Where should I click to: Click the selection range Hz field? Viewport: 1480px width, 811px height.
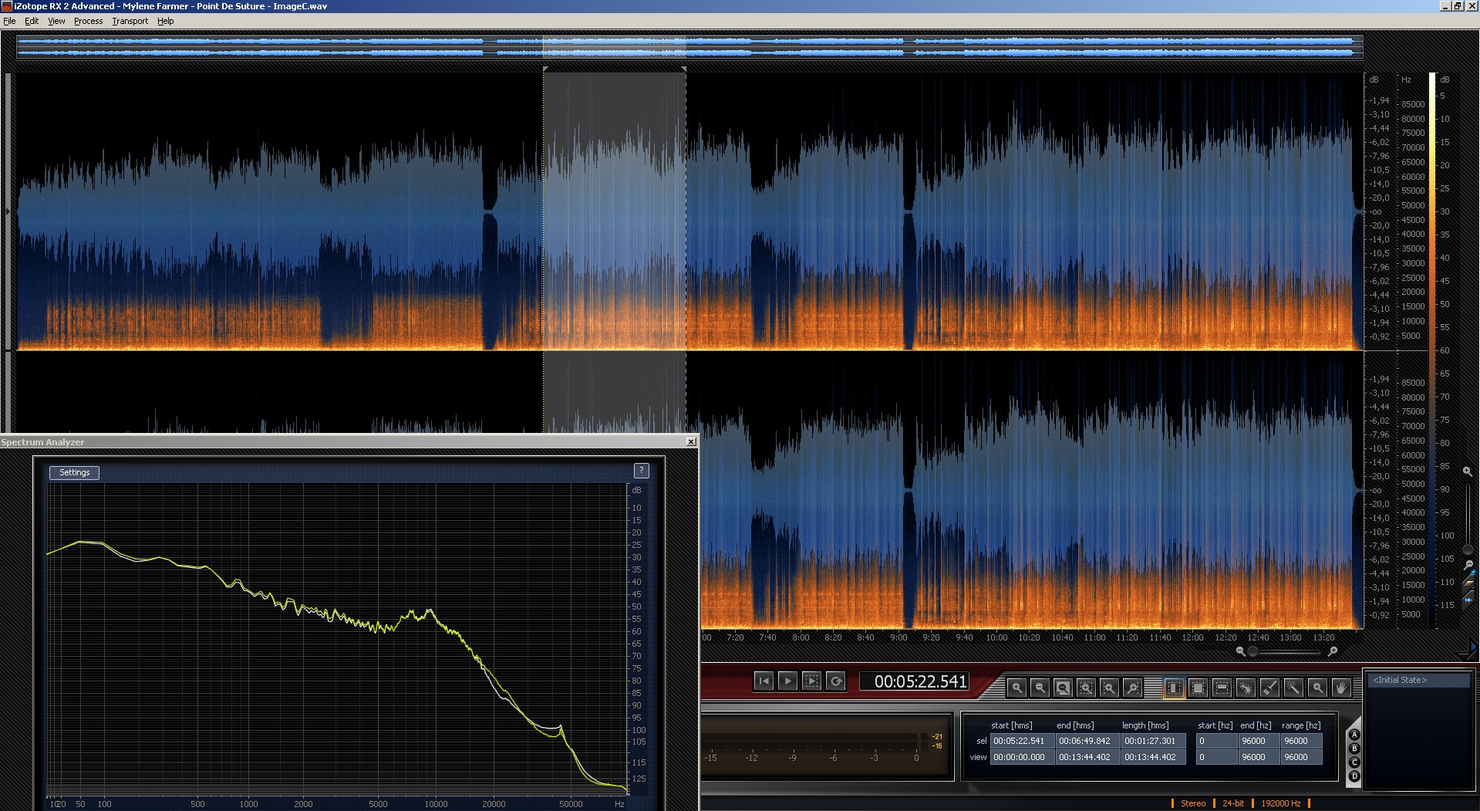pos(1301,741)
